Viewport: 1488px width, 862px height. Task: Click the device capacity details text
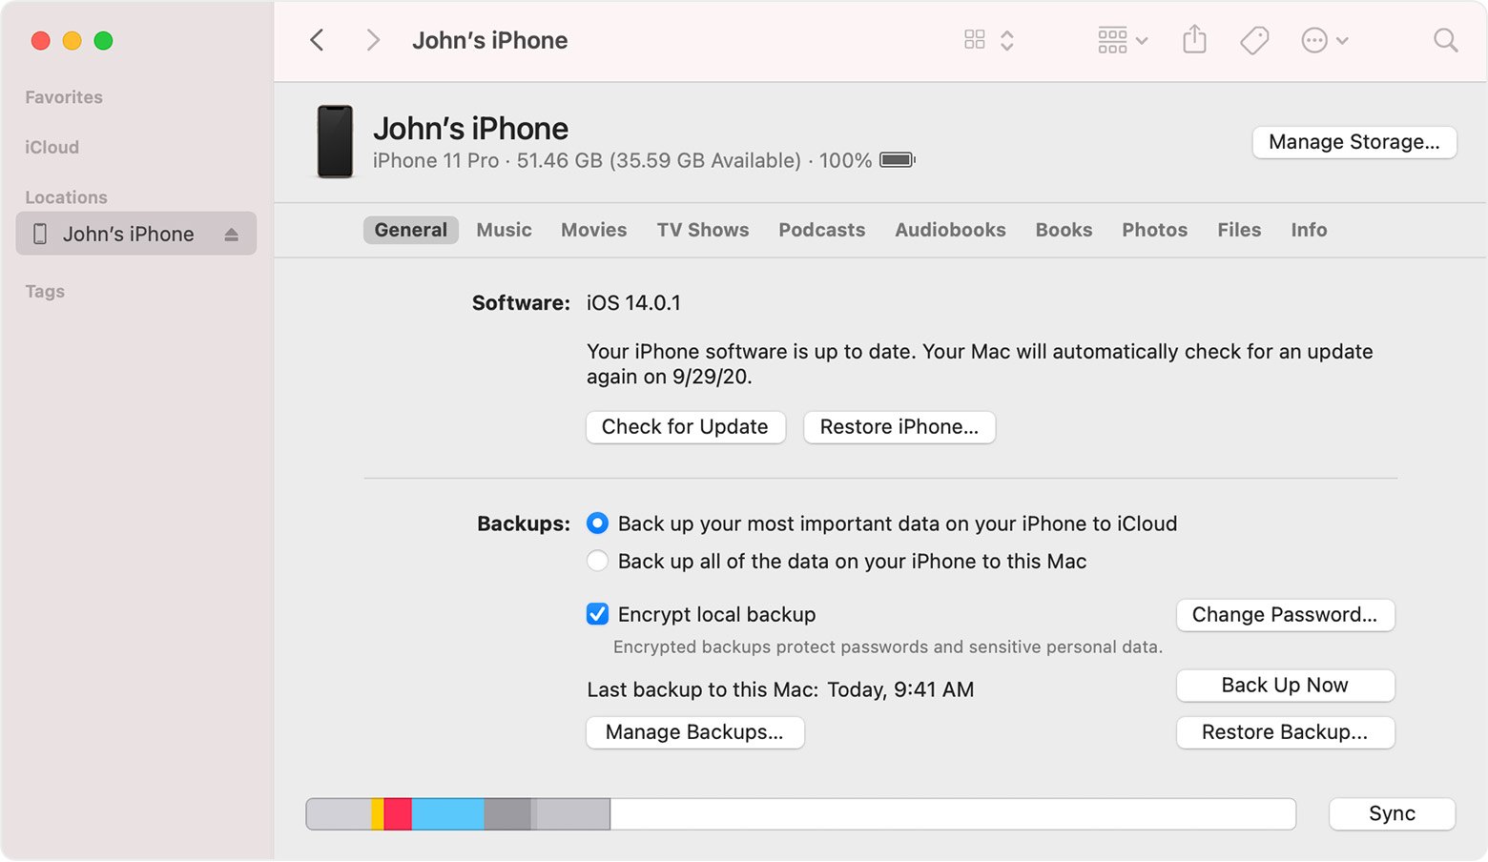click(x=622, y=160)
